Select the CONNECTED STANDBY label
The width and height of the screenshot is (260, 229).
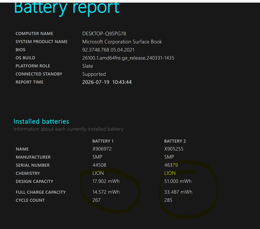point(39,74)
